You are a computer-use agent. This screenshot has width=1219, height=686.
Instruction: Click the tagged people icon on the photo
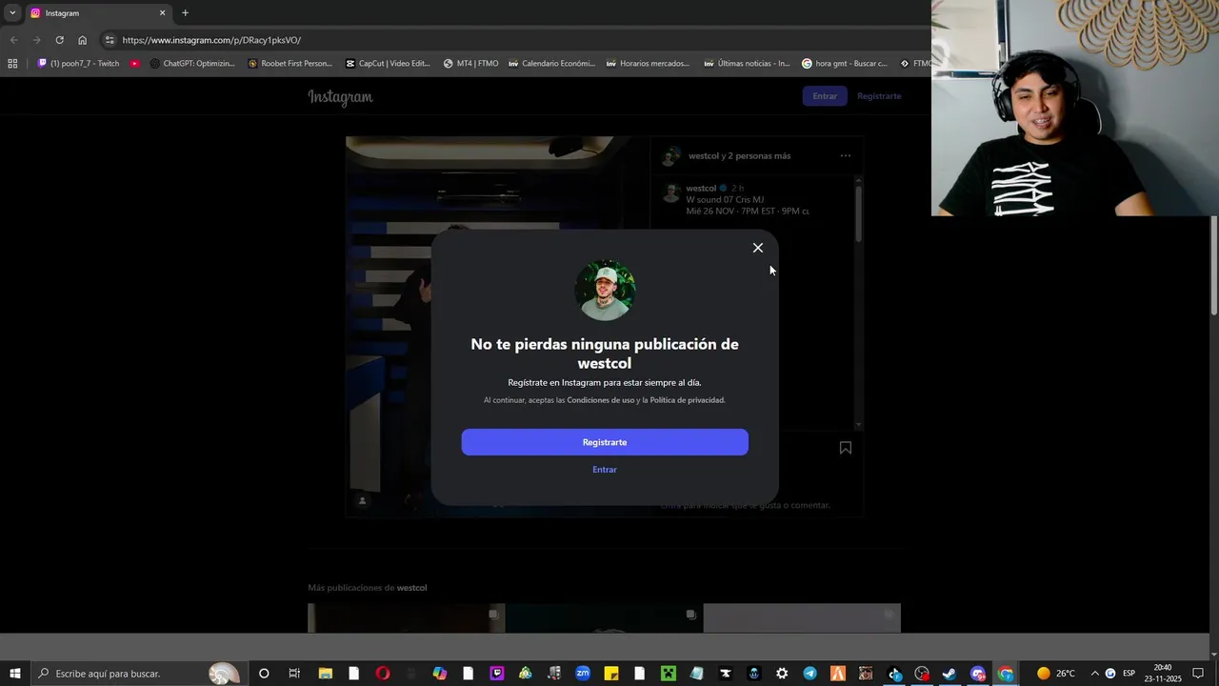pos(362,500)
